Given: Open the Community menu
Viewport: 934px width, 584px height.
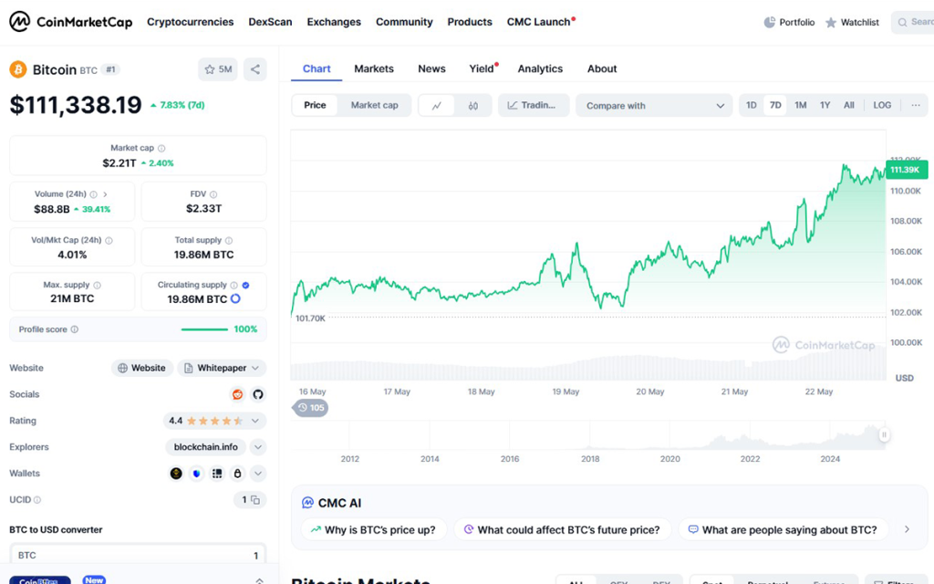Looking at the screenshot, I should [404, 22].
